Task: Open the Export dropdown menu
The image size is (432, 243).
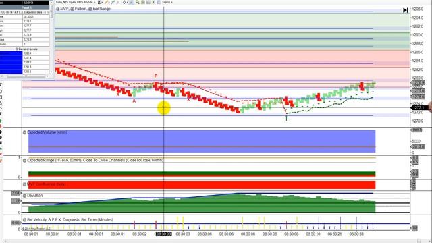Action: 167,2
